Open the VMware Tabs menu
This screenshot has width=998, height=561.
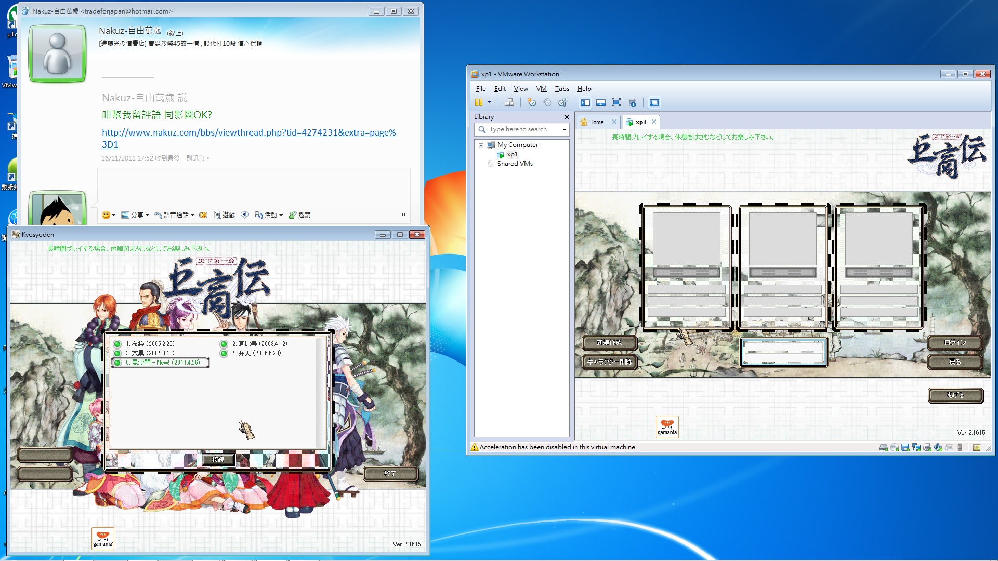click(x=562, y=89)
